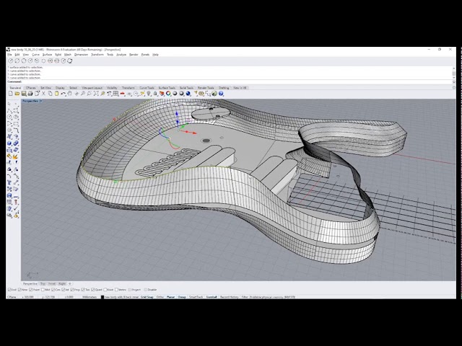Switch to the Right viewport tab
462x346 pixels.
(62, 283)
